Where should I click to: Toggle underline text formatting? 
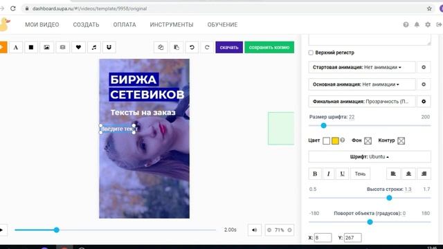[x=342, y=174]
